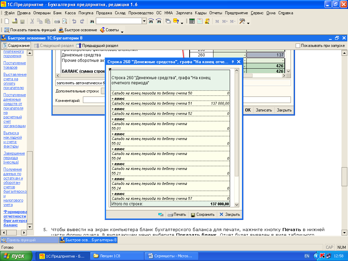Open dropdown arrow beside help icon
Screen dimensions: 348x261
182,23
